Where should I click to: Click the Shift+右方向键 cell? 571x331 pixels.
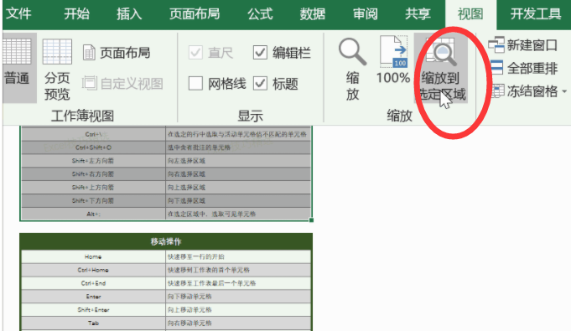[x=93, y=174]
